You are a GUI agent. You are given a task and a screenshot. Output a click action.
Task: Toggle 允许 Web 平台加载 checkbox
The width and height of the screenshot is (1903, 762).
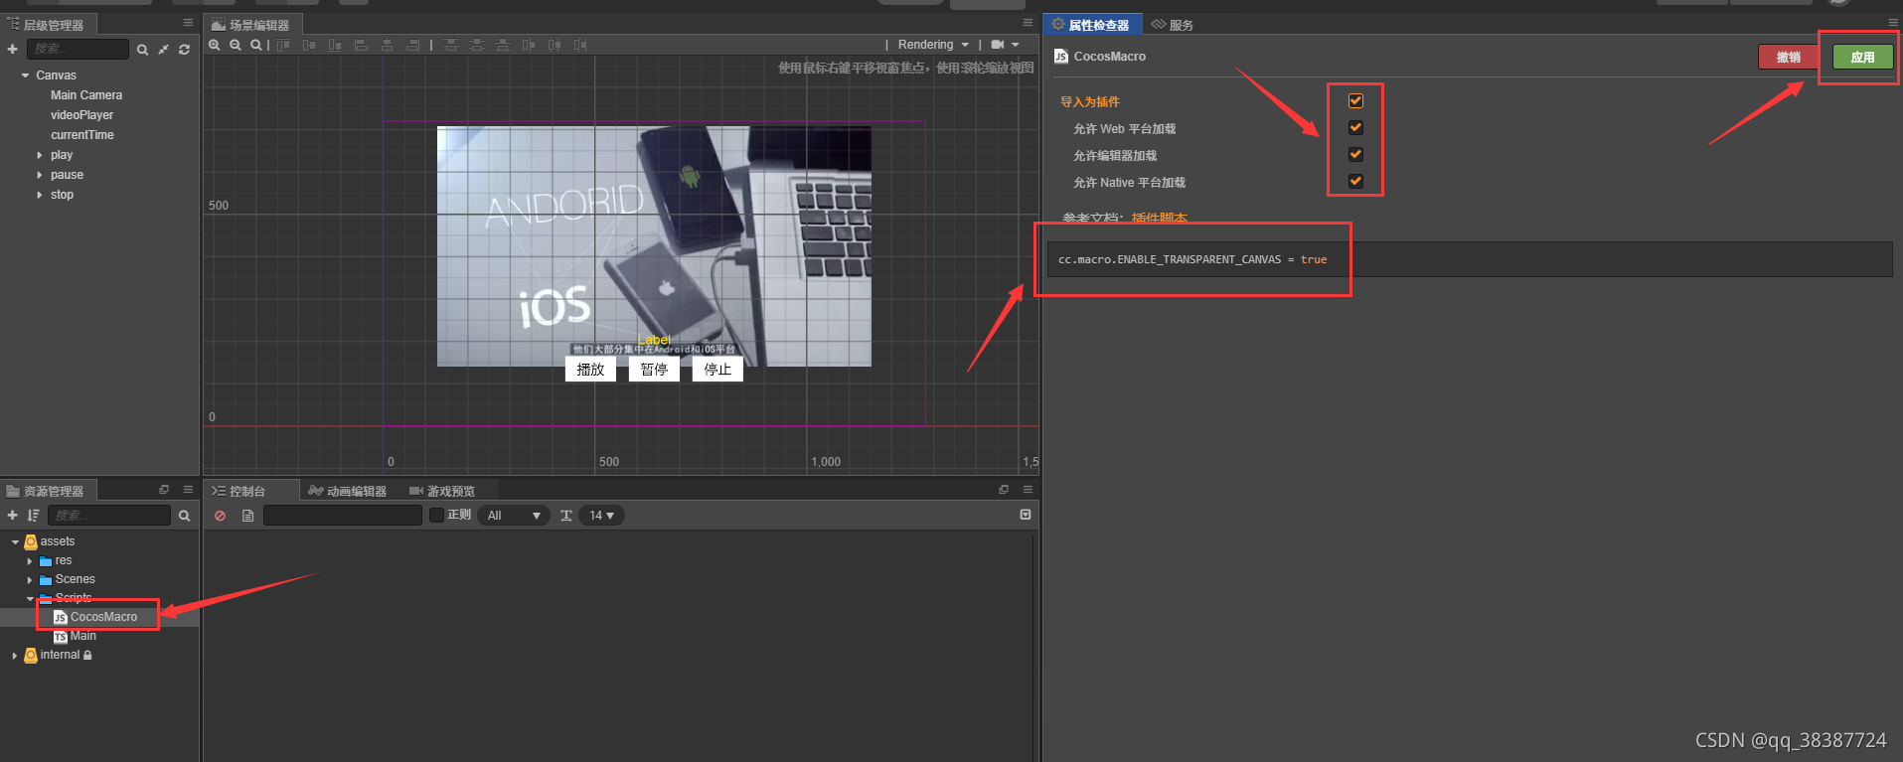click(x=1355, y=127)
